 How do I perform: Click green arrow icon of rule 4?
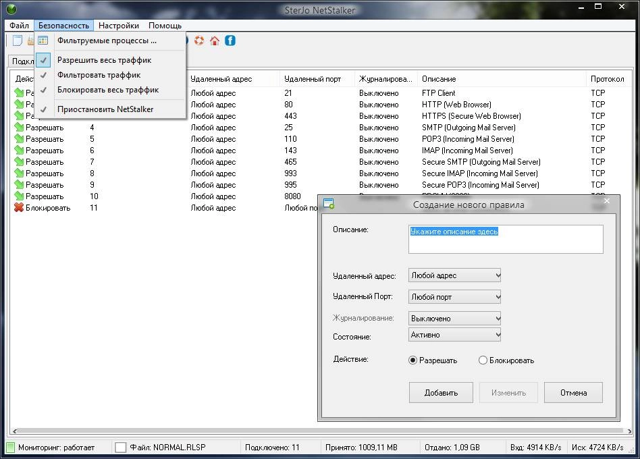coord(19,128)
